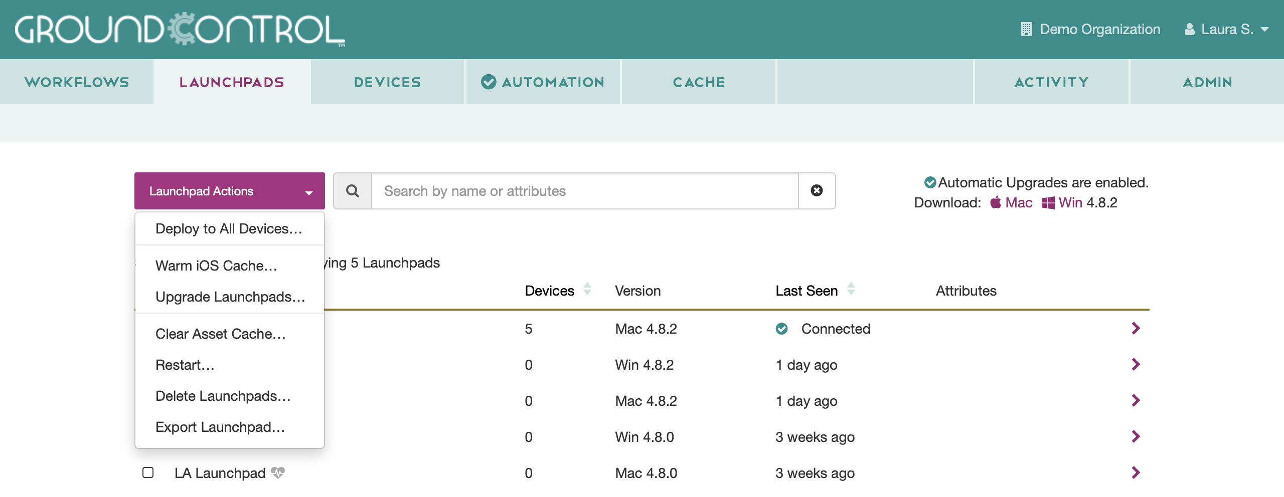Click the Devices column sort arrows

tap(587, 290)
